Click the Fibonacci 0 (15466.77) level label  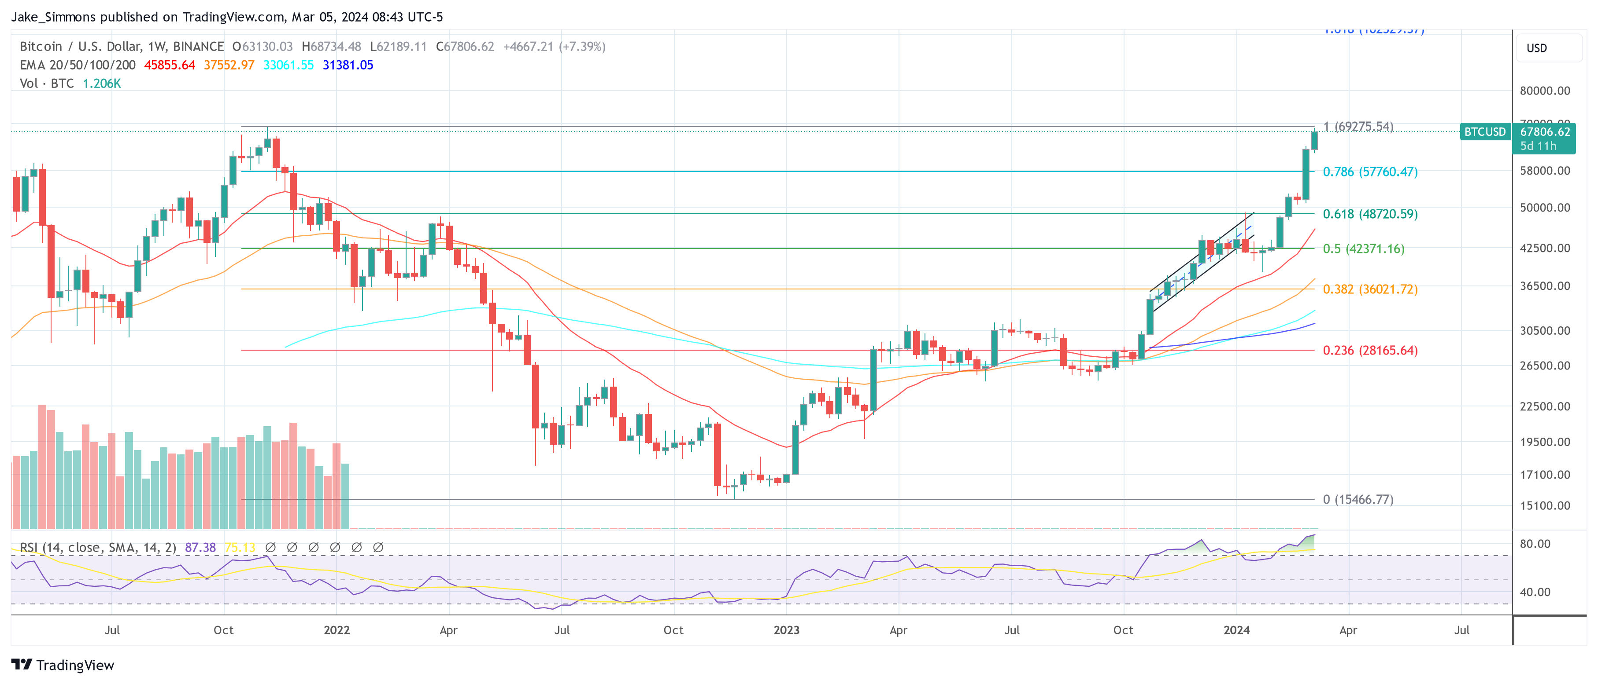click(x=1358, y=499)
